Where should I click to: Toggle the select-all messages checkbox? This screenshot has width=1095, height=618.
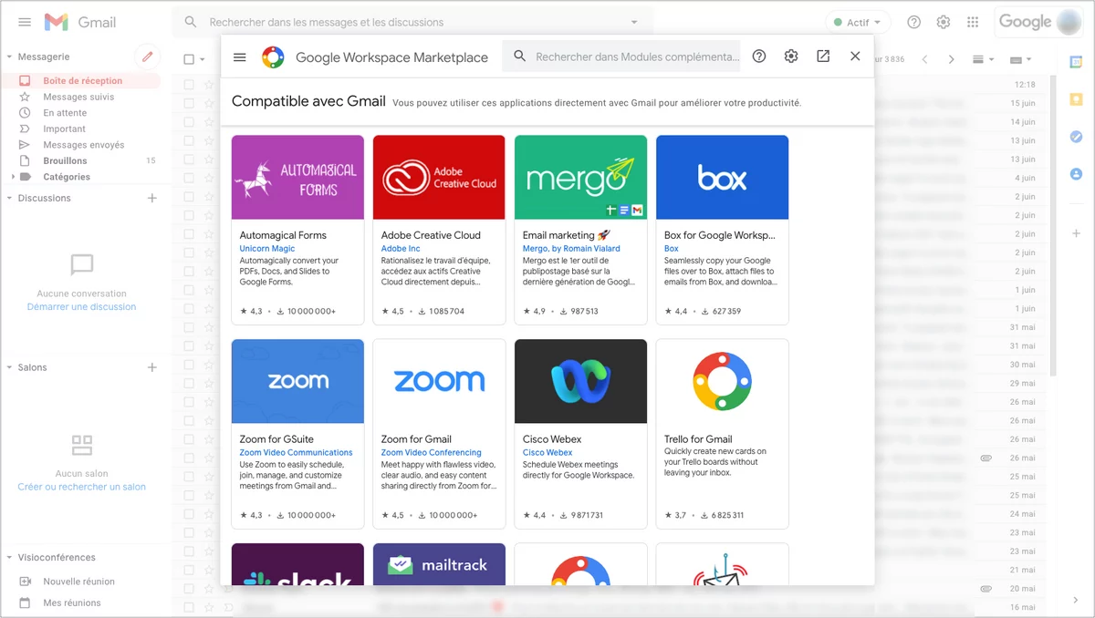[189, 59]
